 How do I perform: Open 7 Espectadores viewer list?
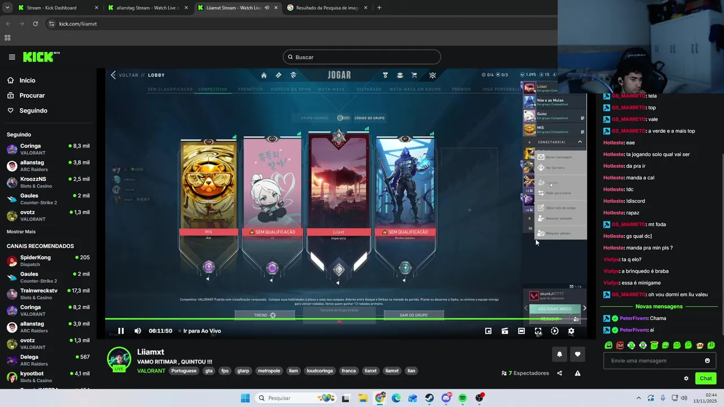pyautogui.click(x=525, y=373)
